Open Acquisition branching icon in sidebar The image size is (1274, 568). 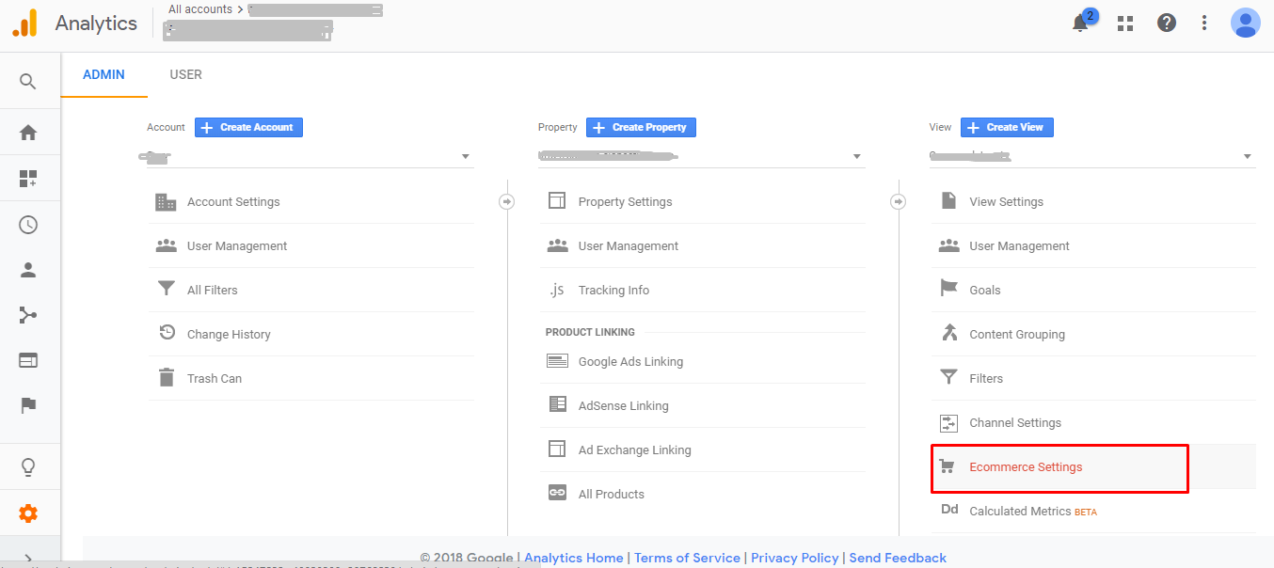(x=28, y=315)
